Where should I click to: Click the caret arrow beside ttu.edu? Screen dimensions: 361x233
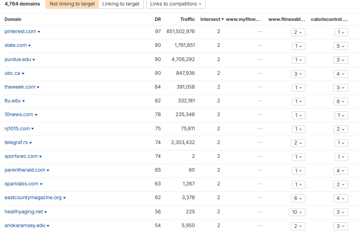(24, 101)
